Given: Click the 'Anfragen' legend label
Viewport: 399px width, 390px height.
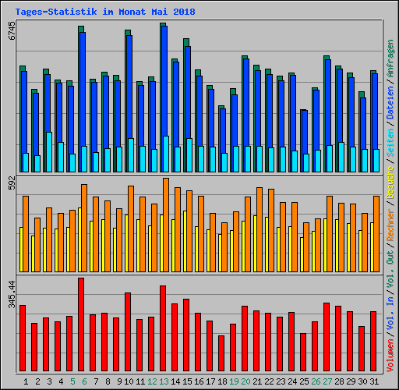Looking at the screenshot, I should [x=390, y=58].
